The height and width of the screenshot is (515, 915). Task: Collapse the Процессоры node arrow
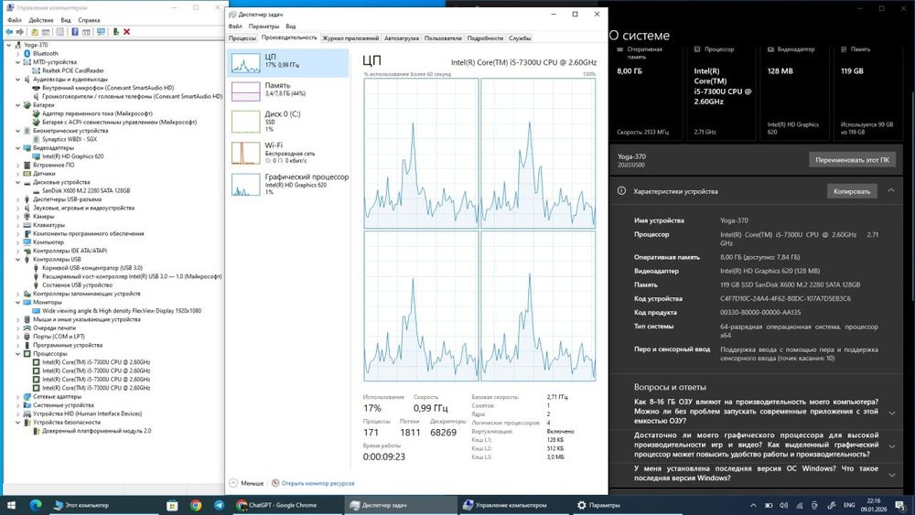tap(18, 353)
